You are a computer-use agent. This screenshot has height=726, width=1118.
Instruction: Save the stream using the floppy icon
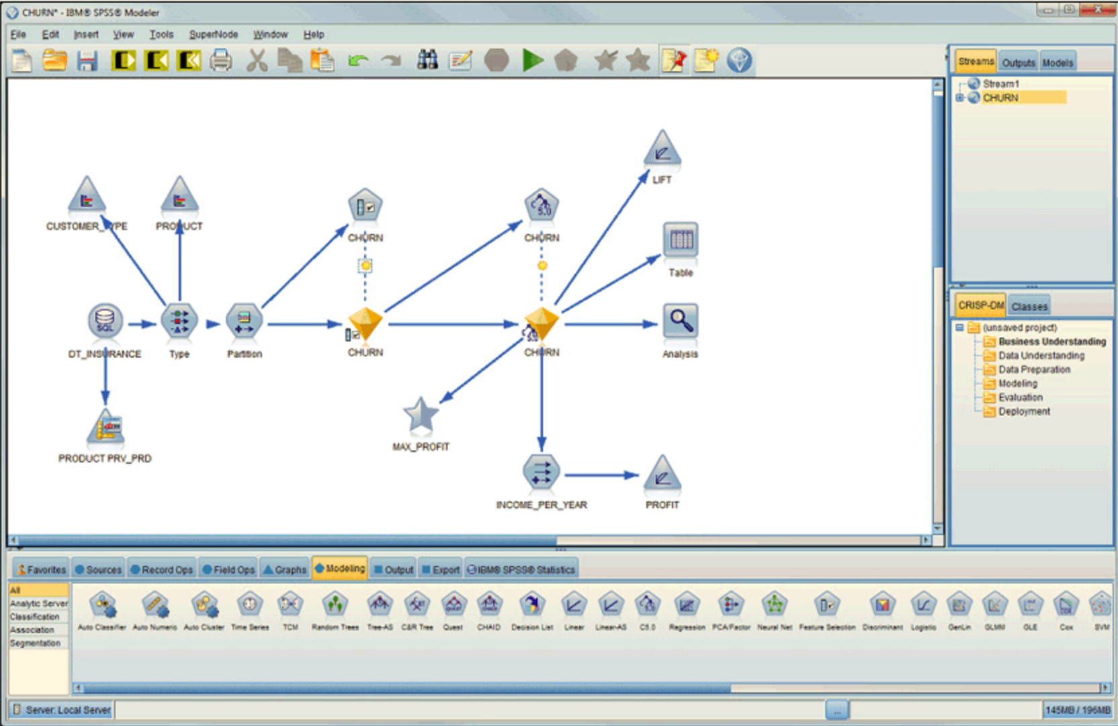pyautogui.click(x=87, y=61)
